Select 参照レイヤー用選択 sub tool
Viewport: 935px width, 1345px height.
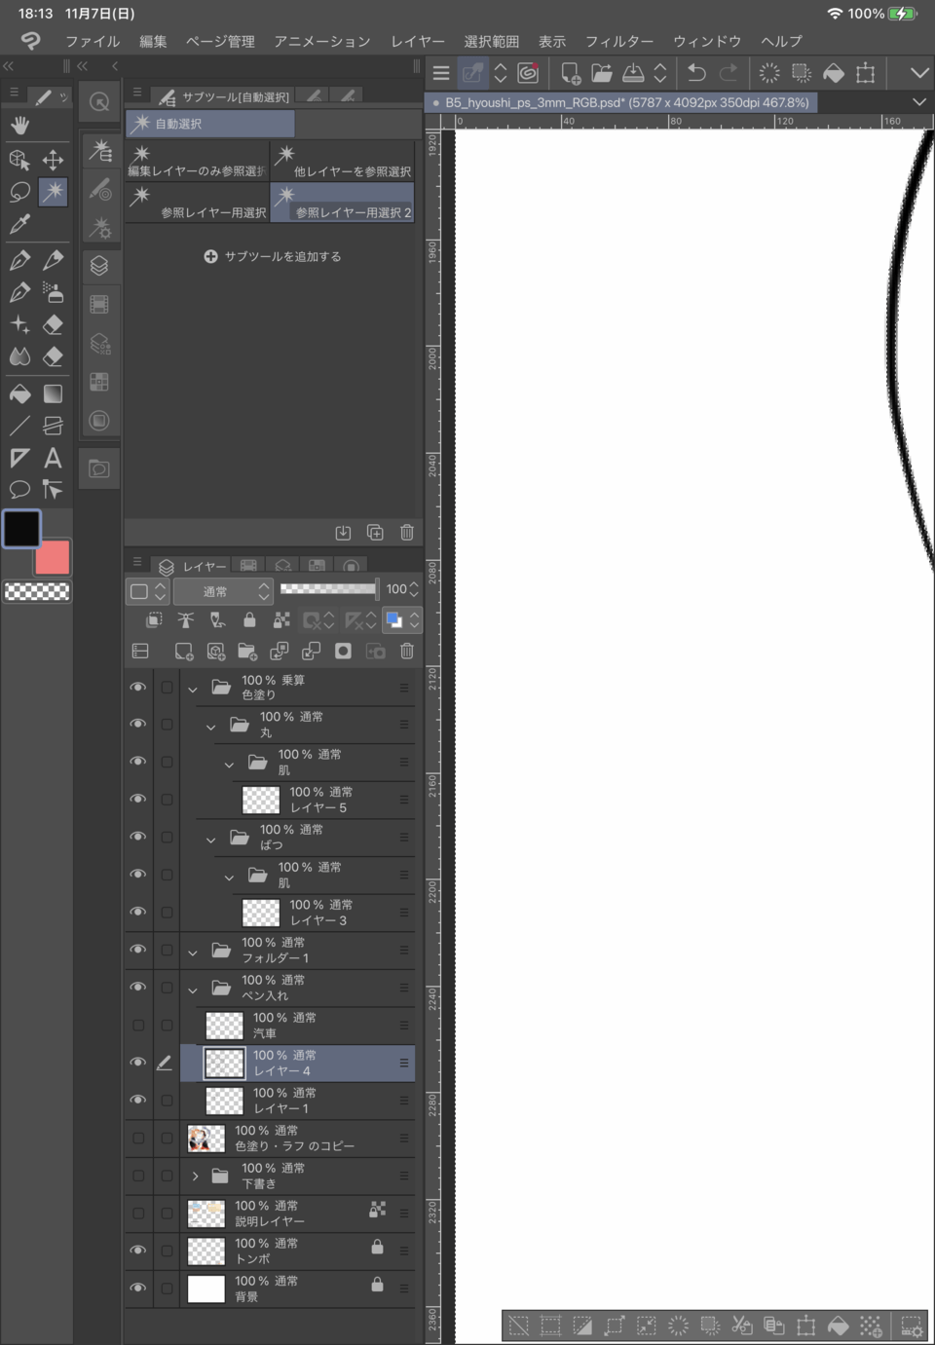click(x=198, y=203)
